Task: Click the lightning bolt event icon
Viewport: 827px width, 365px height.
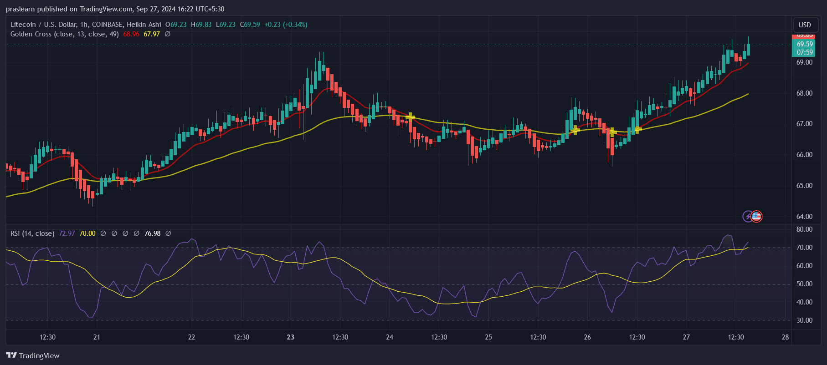Action: tap(748, 216)
